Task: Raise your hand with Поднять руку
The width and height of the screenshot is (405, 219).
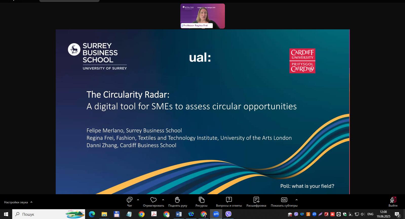Action: [x=178, y=202]
